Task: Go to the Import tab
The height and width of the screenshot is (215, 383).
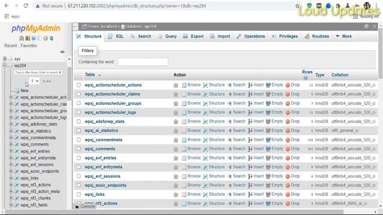Action: tap(220, 36)
